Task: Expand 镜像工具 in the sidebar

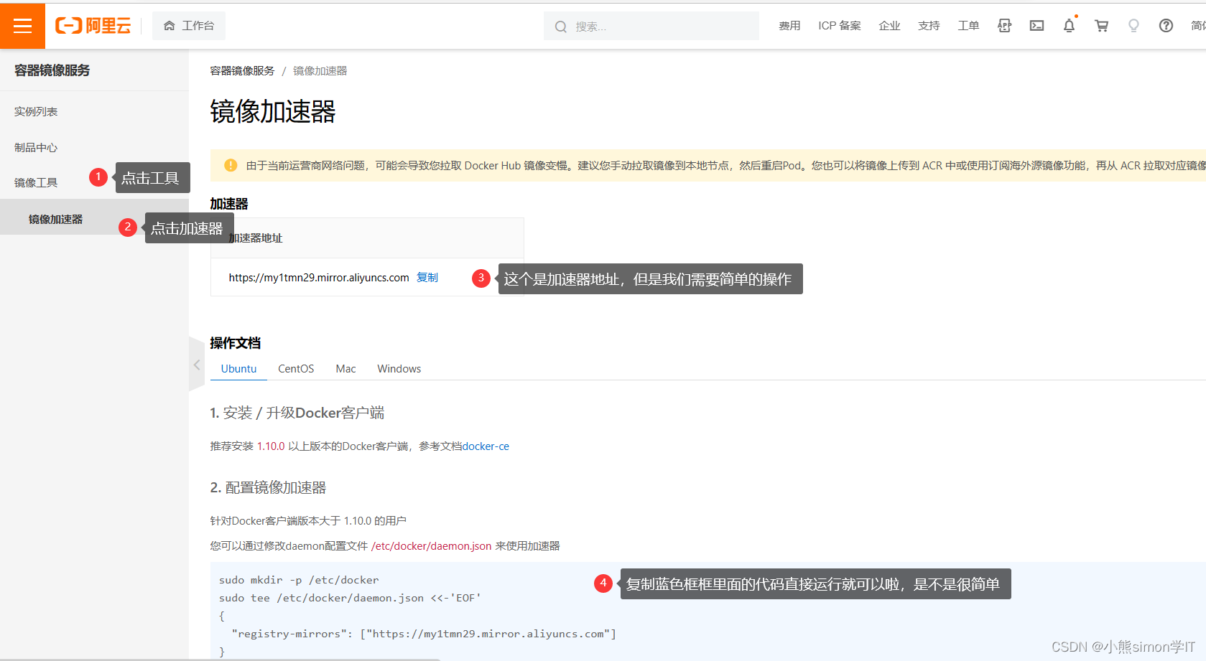Action: click(x=36, y=183)
